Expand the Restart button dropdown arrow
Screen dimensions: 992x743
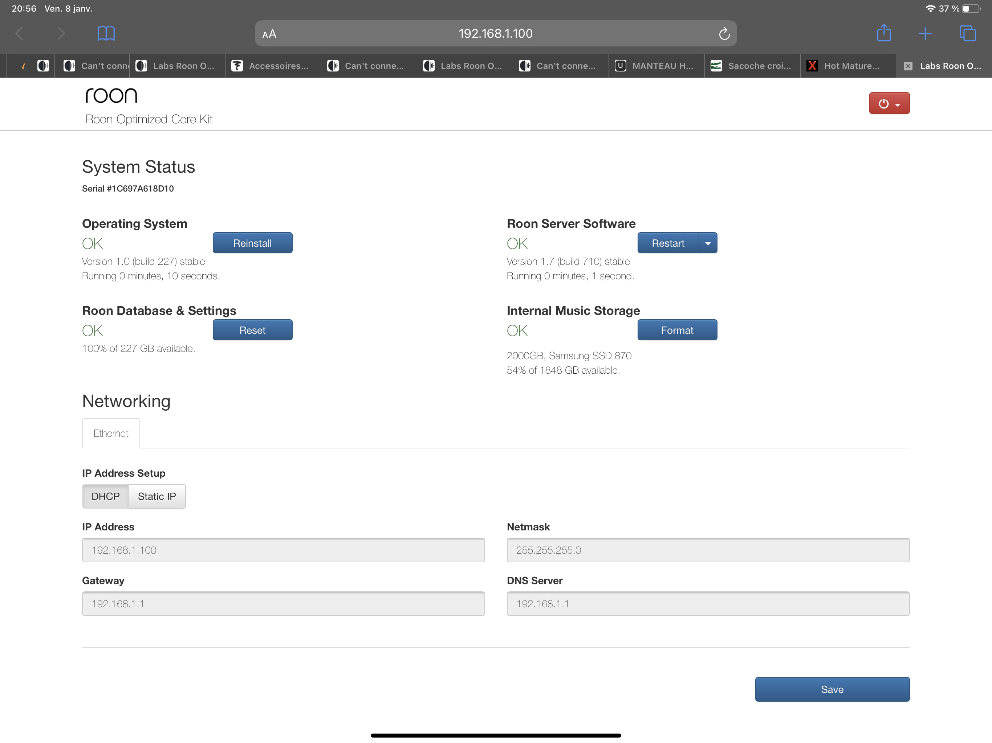point(708,243)
